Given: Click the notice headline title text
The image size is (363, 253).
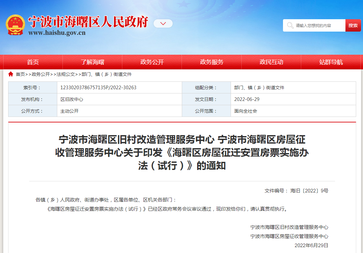Looking at the screenshot, I should click(182, 153).
